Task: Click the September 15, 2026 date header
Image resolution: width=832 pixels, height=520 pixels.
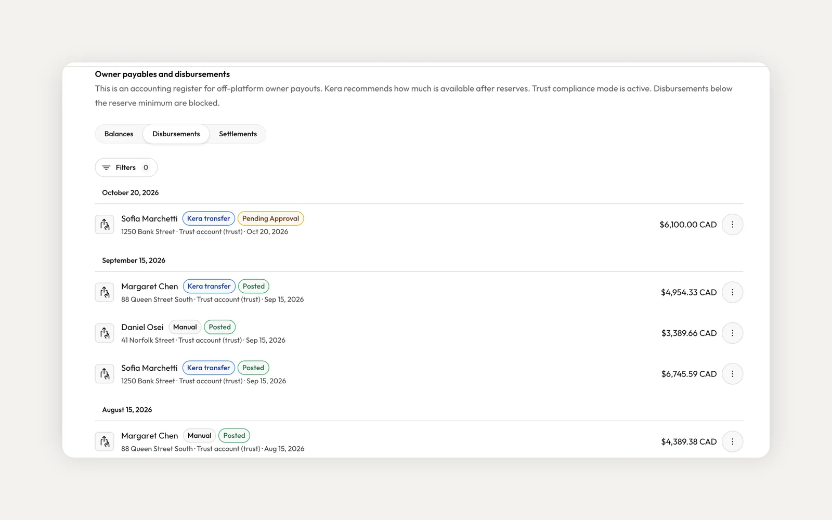Action: pyautogui.click(x=134, y=261)
